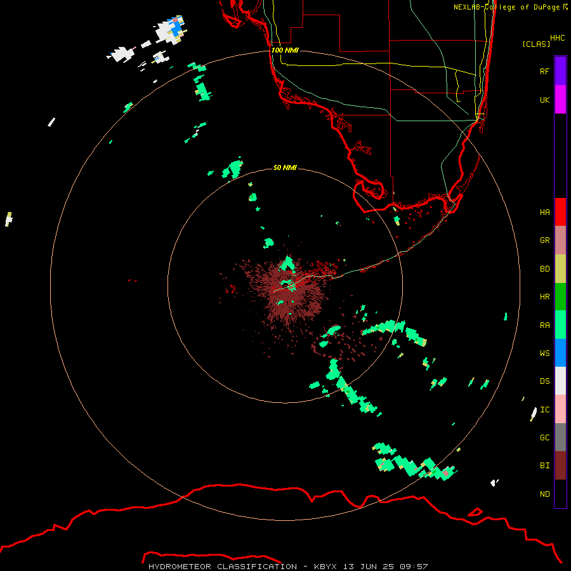Click the 100 NMI range ring label
The image size is (571, 571).
coord(285,50)
